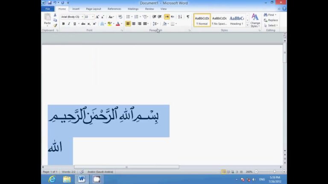Set Right-to-Left text direction
Screen dimensions: 328x184
tap(173, 17)
